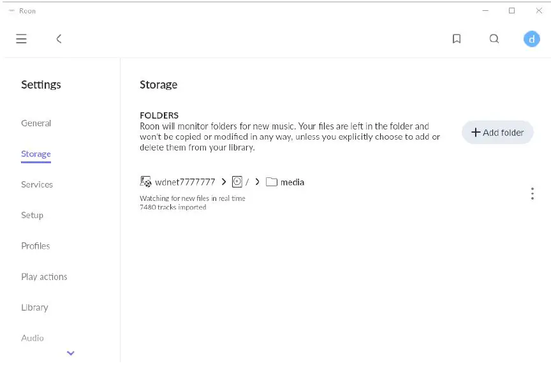Click the disk drive icon in path
The height and width of the screenshot is (368, 551).
point(237,182)
